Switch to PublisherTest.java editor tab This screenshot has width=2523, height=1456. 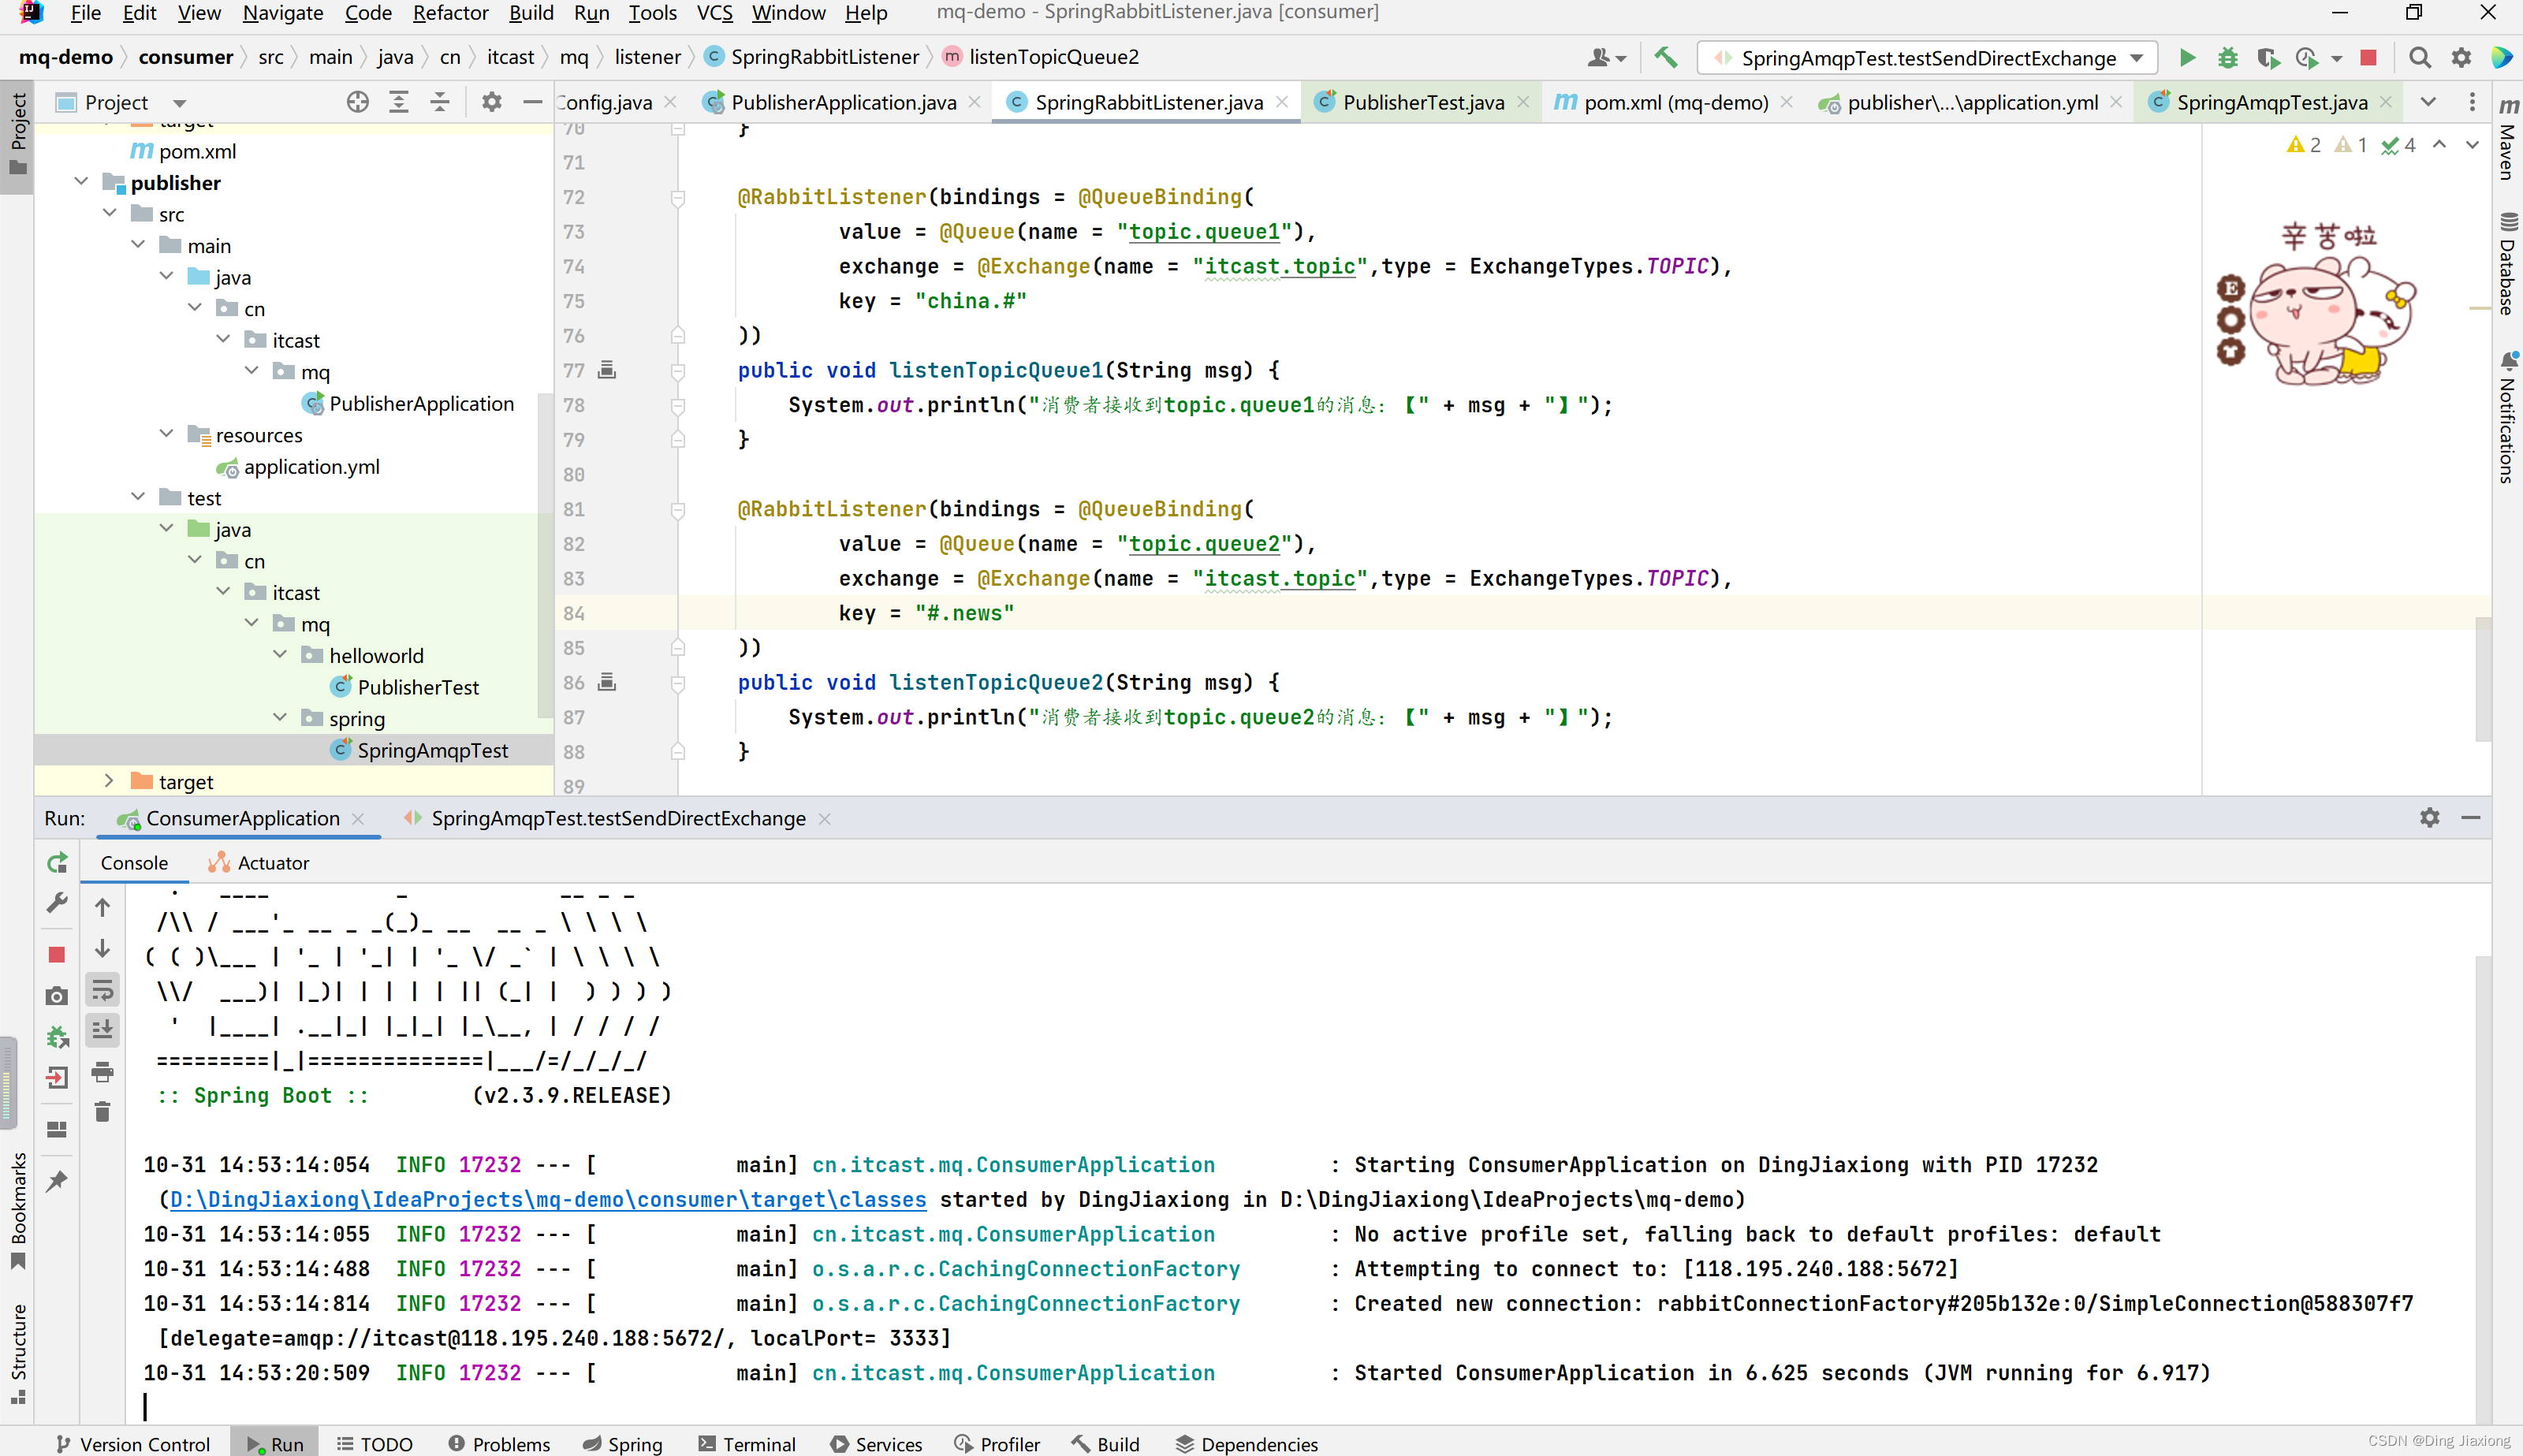click(1422, 102)
